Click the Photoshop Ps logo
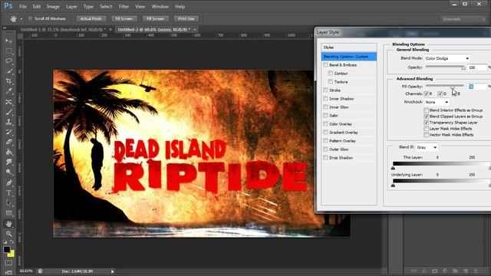491x276 pixels. 8,6
